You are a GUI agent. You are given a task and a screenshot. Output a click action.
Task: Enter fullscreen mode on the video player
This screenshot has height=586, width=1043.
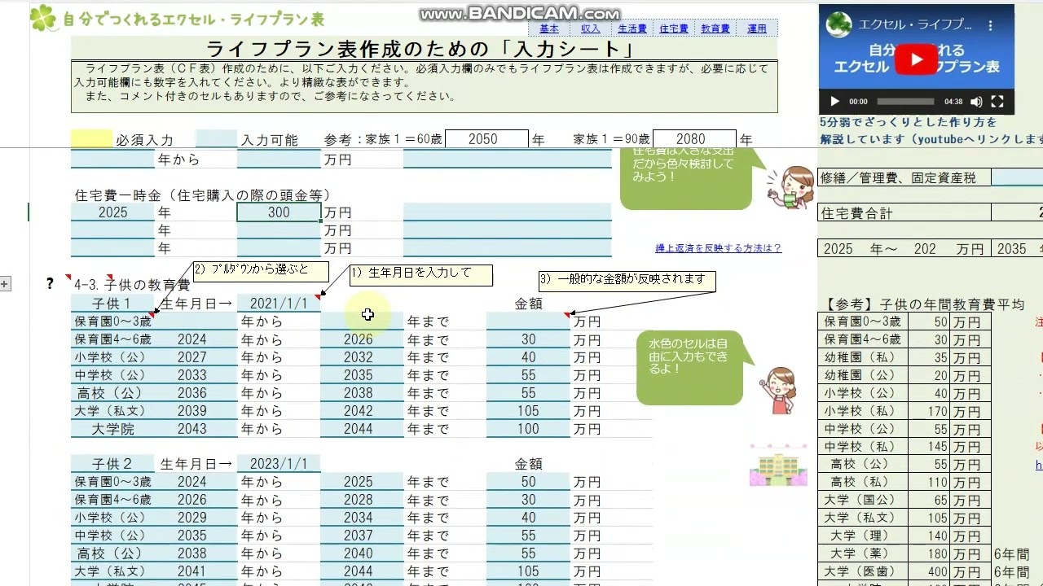997,101
